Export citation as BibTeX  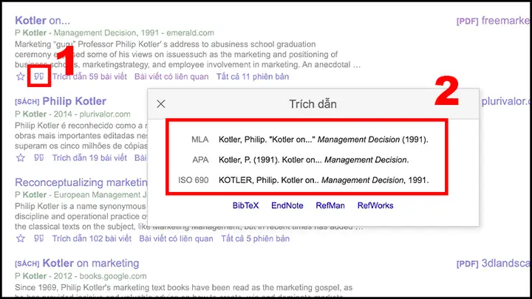pyautogui.click(x=245, y=205)
